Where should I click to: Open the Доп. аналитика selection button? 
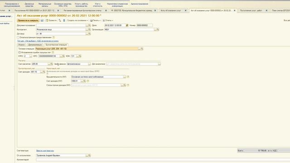click(159, 64)
